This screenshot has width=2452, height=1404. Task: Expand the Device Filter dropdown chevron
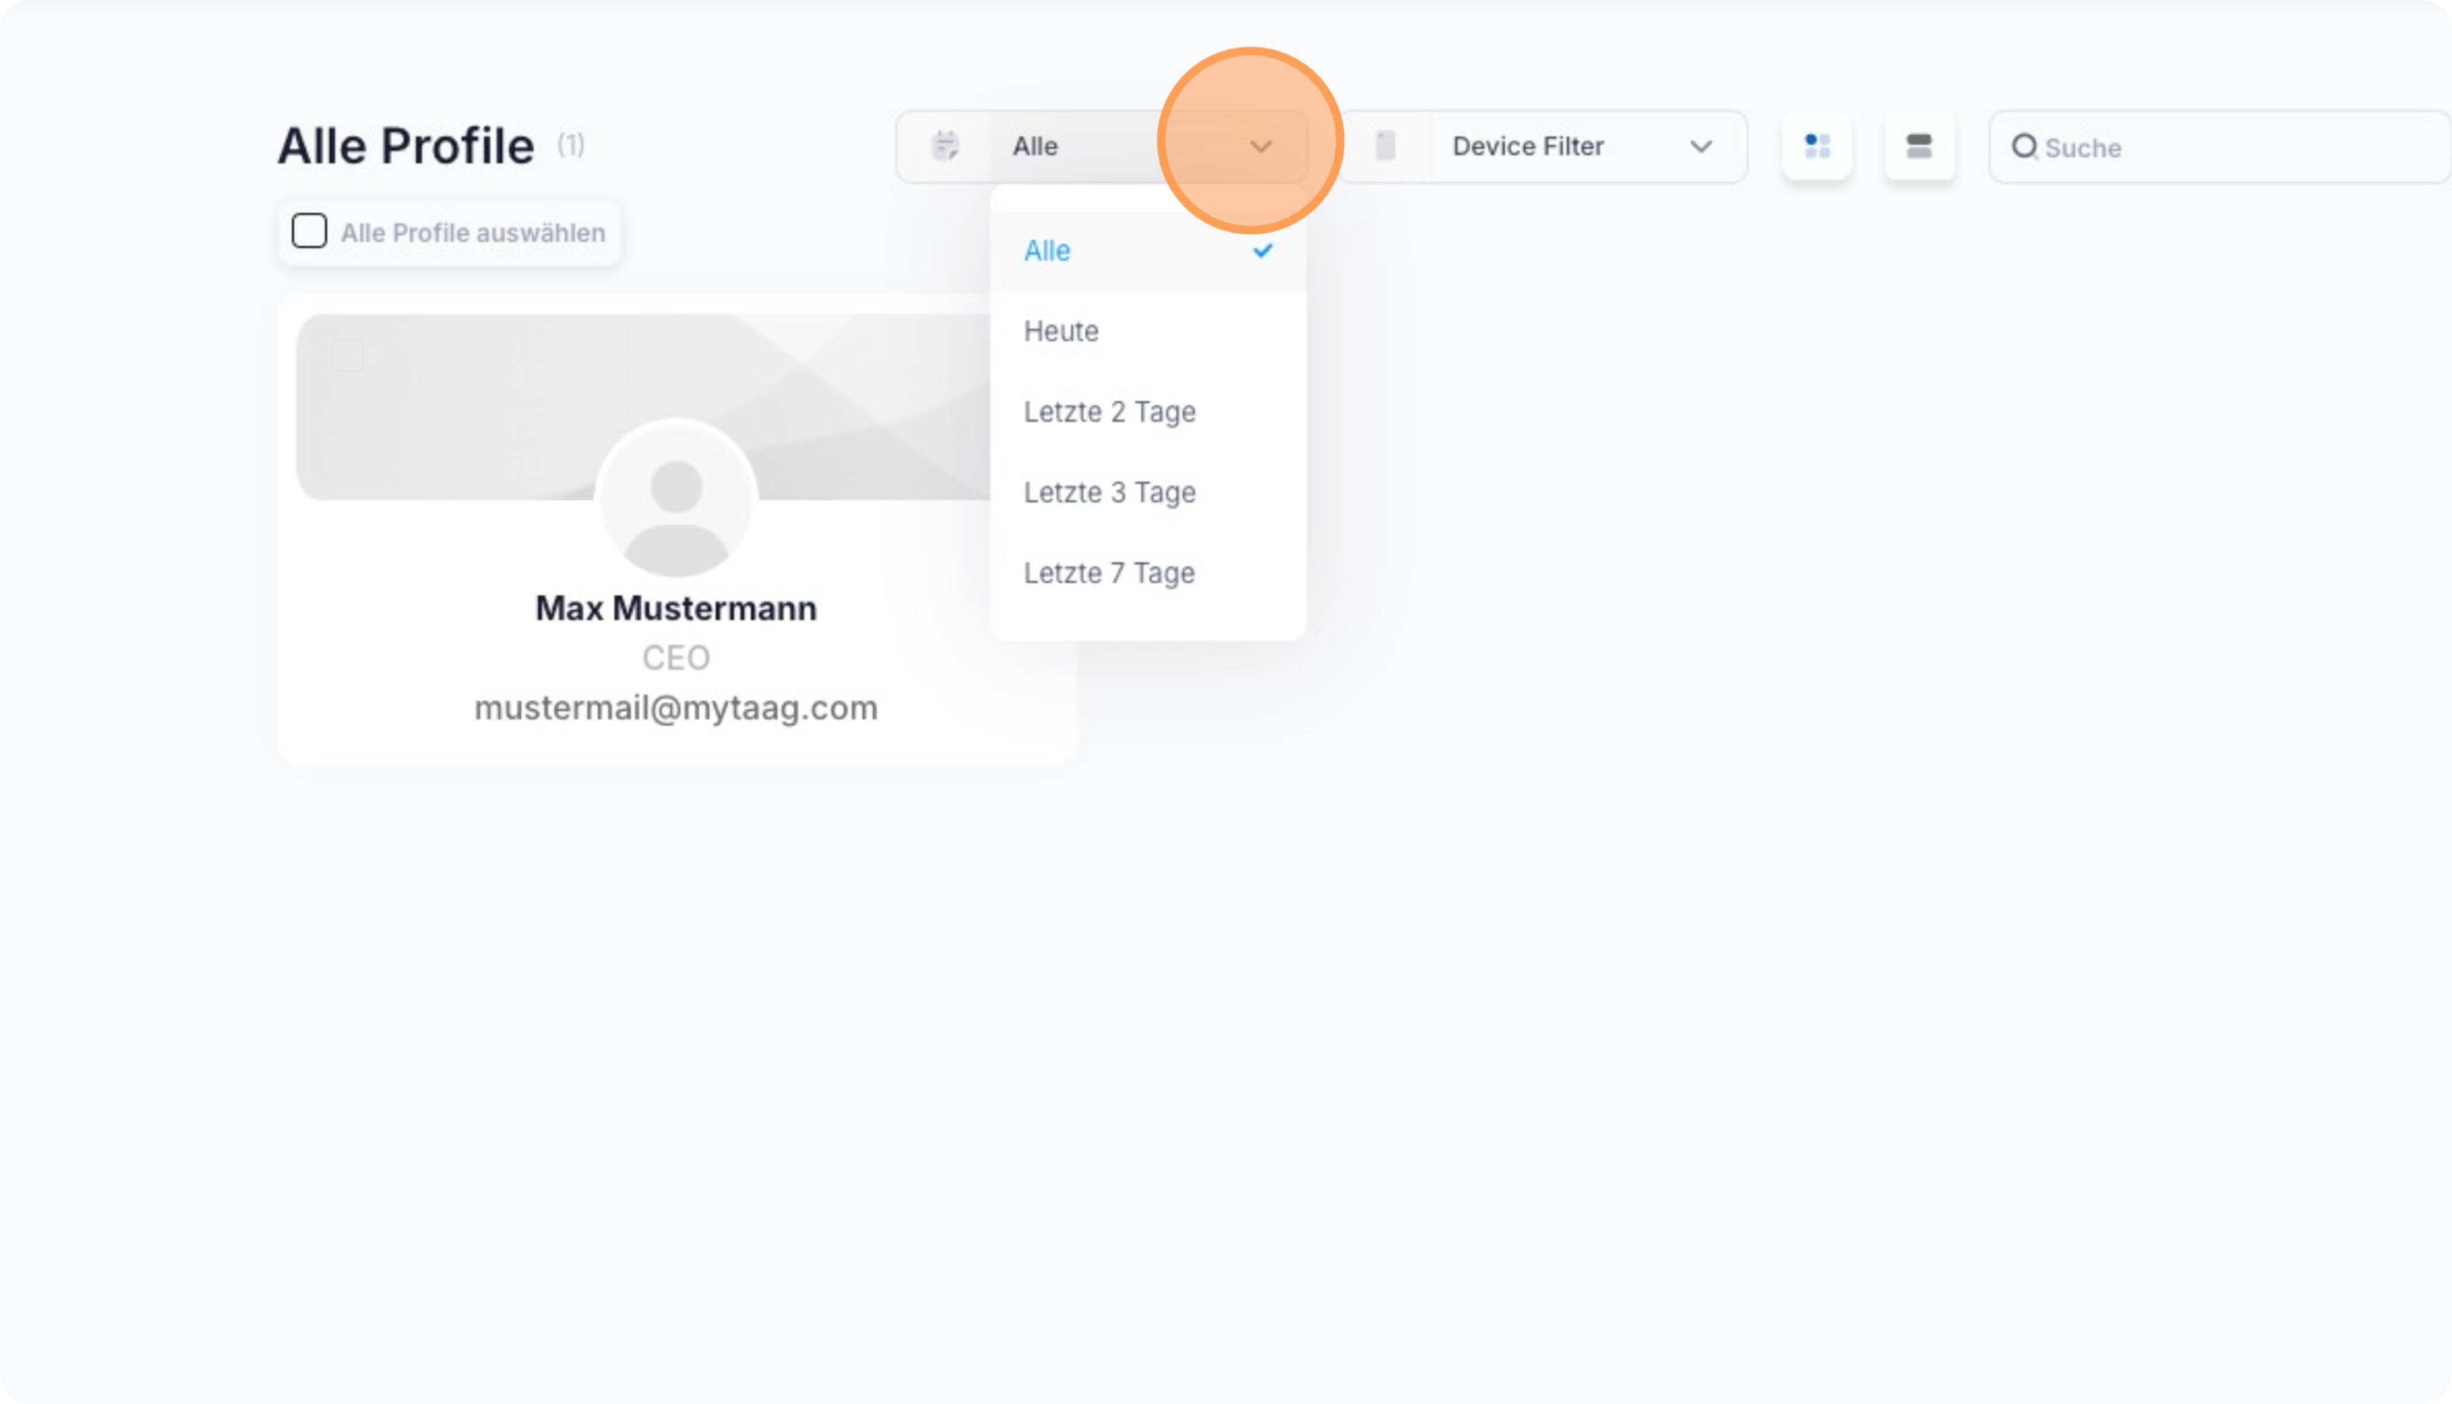click(x=1701, y=147)
